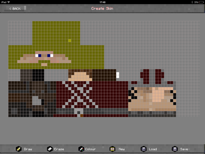The height and width of the screenshot is (154, 205).
Task: Go back using the Back button
Action: [x=15, y=9]
